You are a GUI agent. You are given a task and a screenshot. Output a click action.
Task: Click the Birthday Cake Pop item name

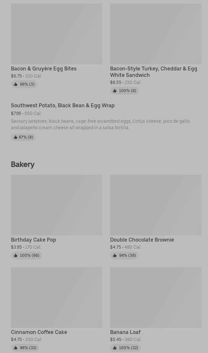click(34, 240)
